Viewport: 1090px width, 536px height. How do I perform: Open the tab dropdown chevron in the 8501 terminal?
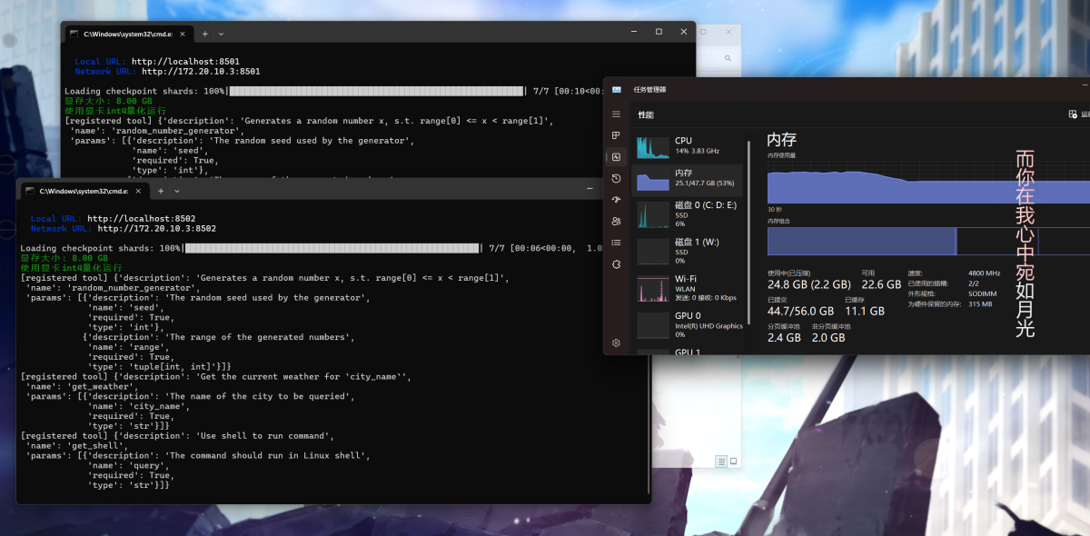tap(223, 34)
